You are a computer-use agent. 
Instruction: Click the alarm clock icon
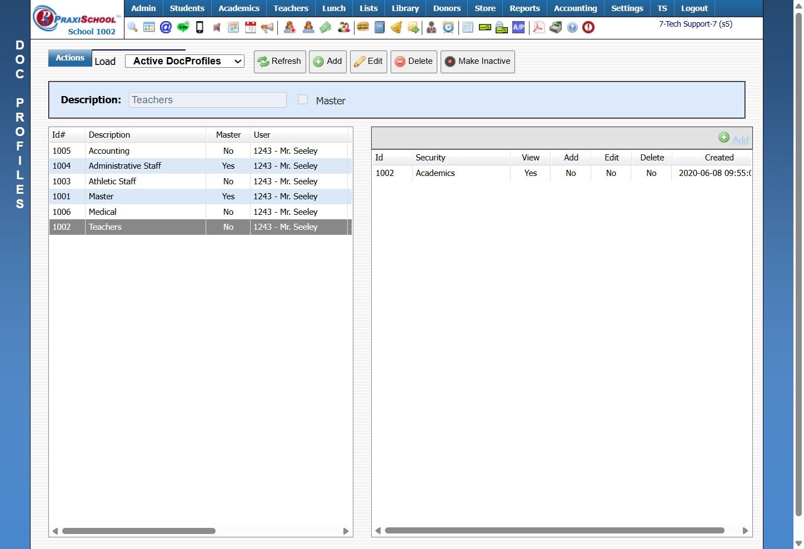(x=448, y=27)
